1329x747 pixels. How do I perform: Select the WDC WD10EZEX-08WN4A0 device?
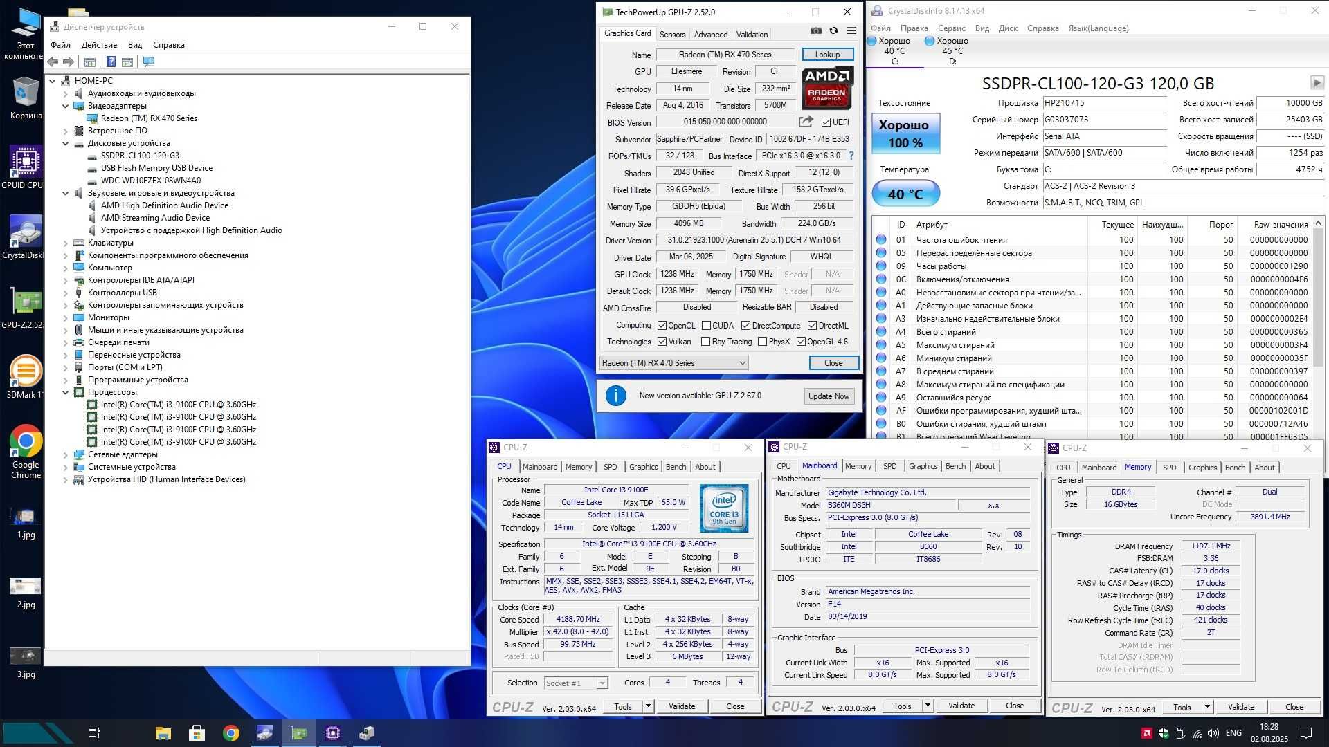[x=150, y=181]
